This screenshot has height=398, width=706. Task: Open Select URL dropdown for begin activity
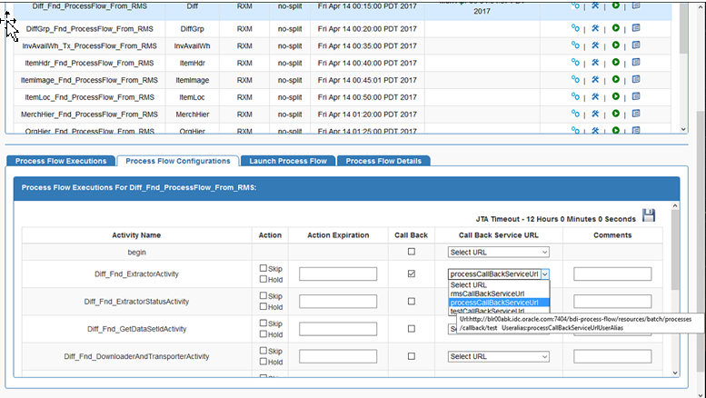tap(499, 252)
